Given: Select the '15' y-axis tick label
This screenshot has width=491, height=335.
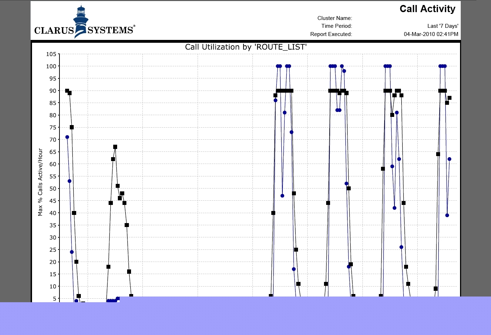Looking at the screenshot, I should (x=53, y=274).
